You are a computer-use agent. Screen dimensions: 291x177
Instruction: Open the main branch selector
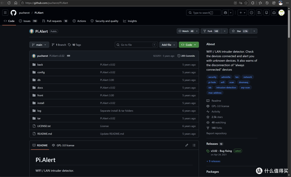tap(39, 45)
